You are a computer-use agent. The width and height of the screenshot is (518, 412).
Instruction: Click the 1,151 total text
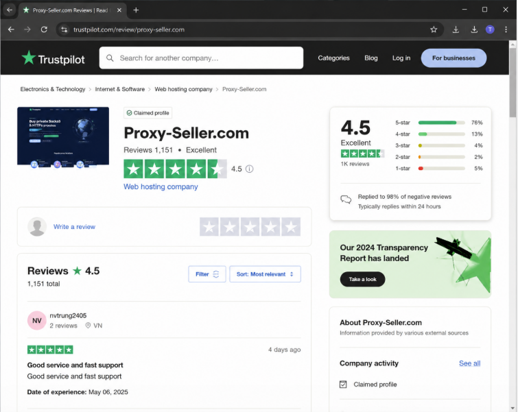44,284
